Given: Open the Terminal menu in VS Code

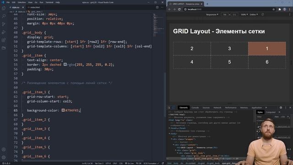Looking at the screenshot, I should click(x=49, y=2).
